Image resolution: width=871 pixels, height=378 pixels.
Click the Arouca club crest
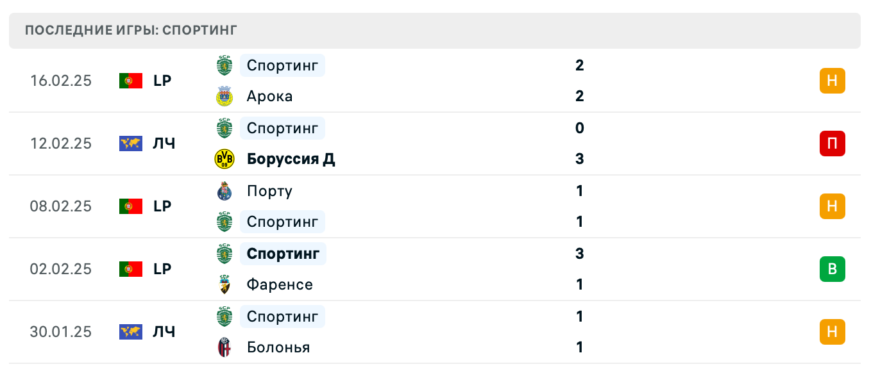click(x=223, y=95)
